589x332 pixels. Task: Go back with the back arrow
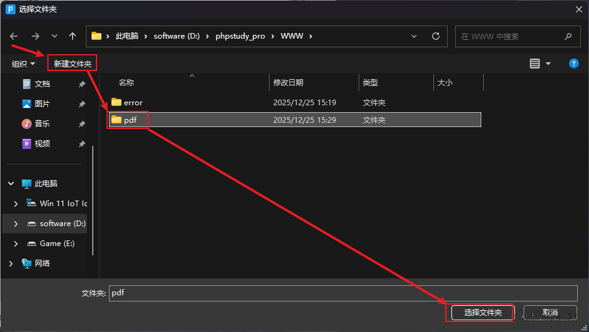14,36
